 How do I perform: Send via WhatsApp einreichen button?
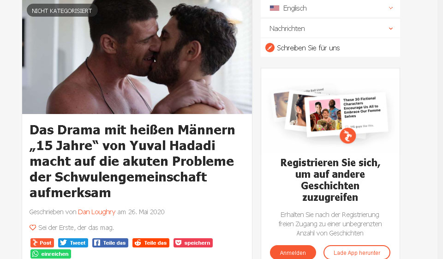pyautogui.click(x=51, y=254)
